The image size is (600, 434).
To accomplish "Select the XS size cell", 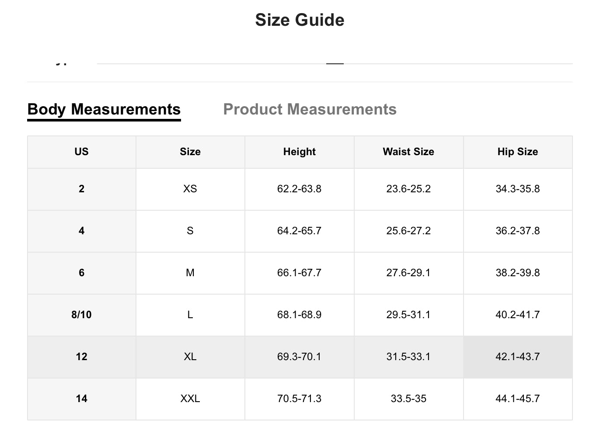I will [190, 189].
